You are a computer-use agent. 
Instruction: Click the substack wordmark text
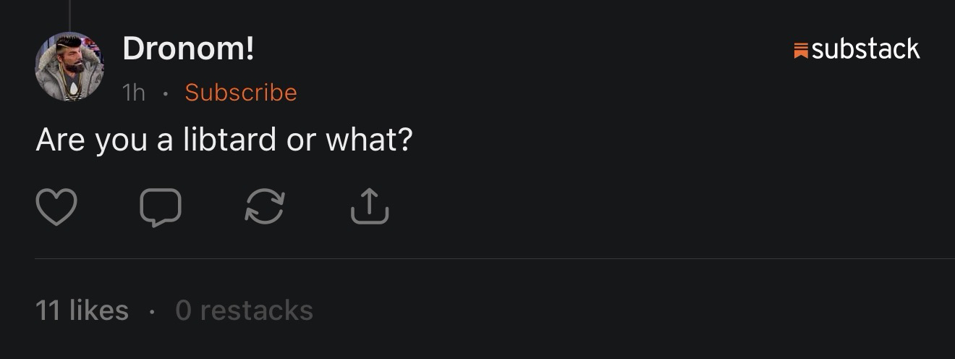tap(865, 49)
